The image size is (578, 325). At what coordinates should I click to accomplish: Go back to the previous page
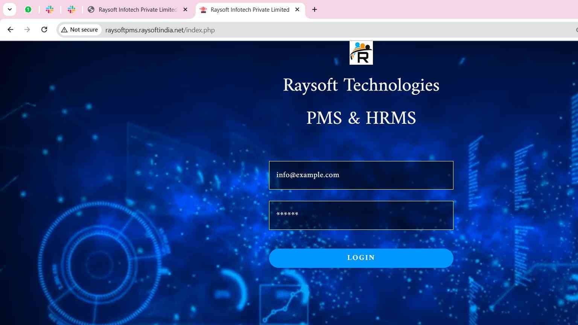[x=11, y=30]
